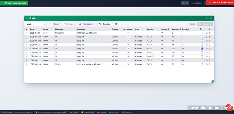Delete the 2026-06-28 15:00 row

pyautogui.click(x=210, y=37)
